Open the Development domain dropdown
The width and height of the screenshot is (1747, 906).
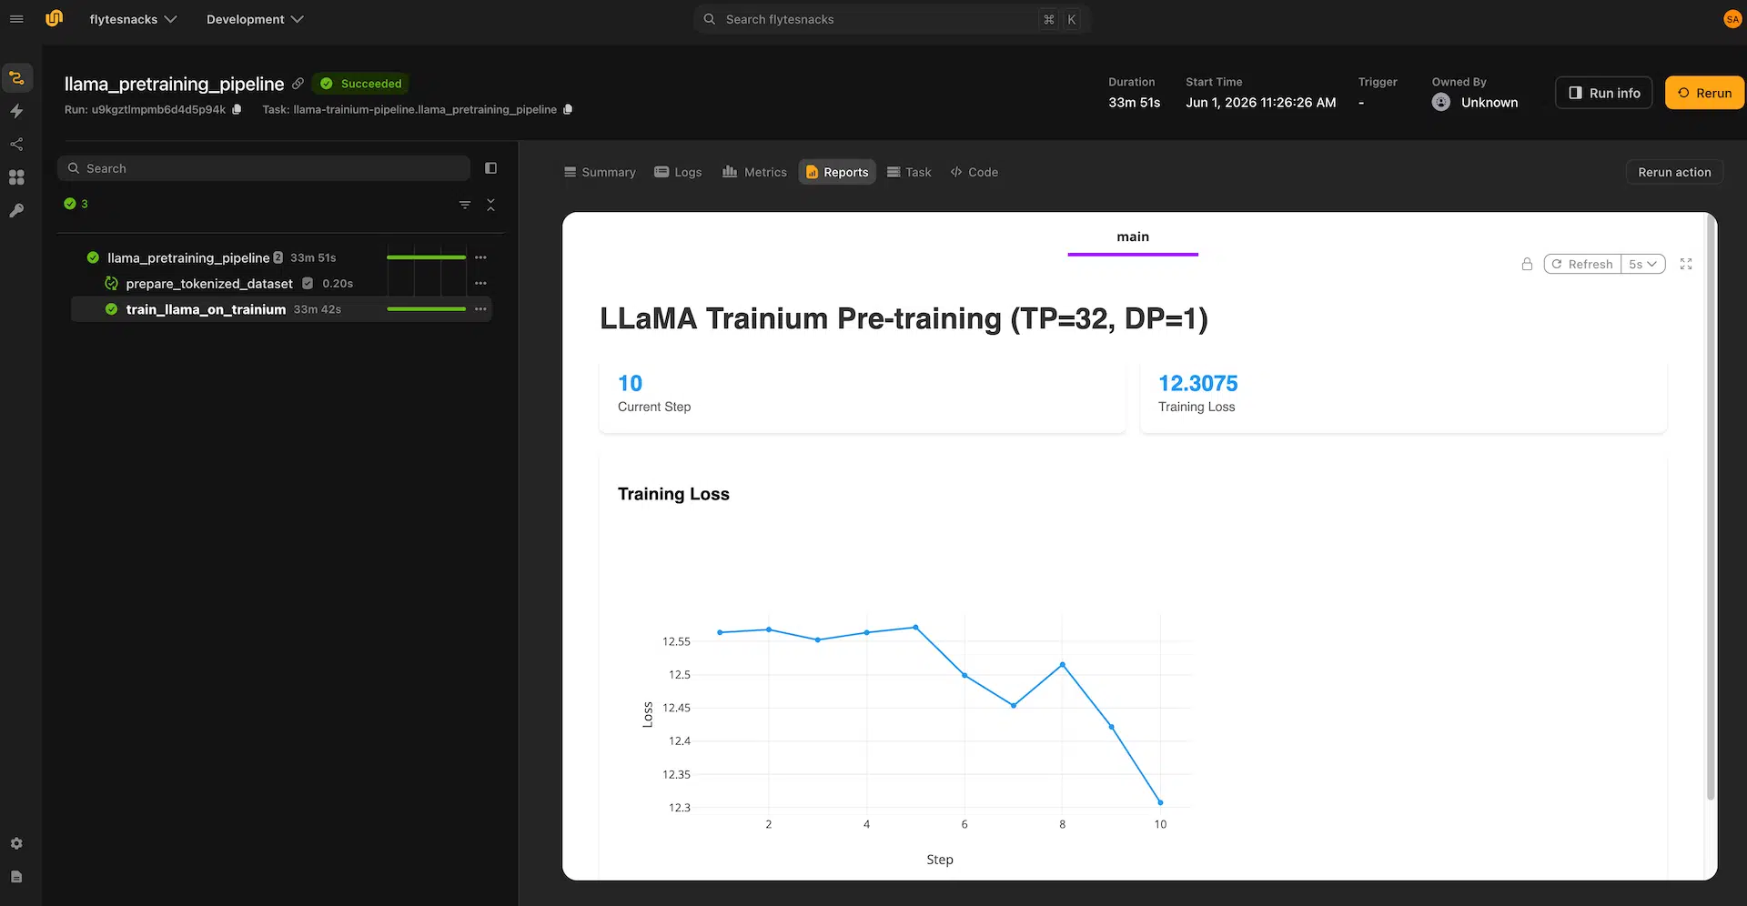click(x=255, y=19)
